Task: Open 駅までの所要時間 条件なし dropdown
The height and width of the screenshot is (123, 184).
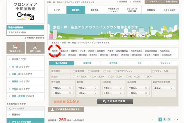Action: (163, 88)
